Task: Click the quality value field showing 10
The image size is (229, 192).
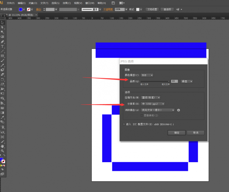Action: (x=174, y=81)
